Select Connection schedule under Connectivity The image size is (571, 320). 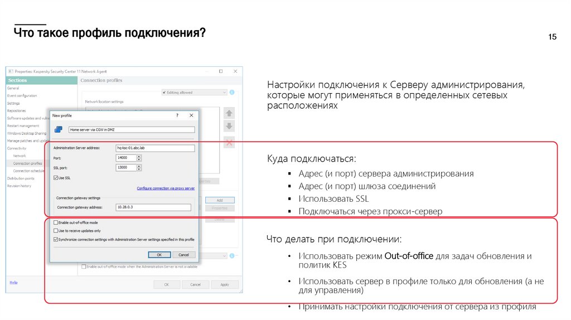(29, 171)
